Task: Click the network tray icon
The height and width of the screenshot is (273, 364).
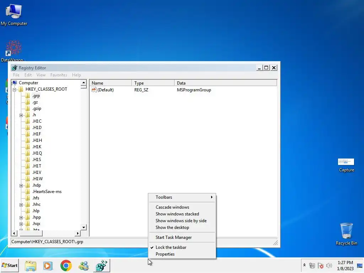Action: [x=312, y=265]
